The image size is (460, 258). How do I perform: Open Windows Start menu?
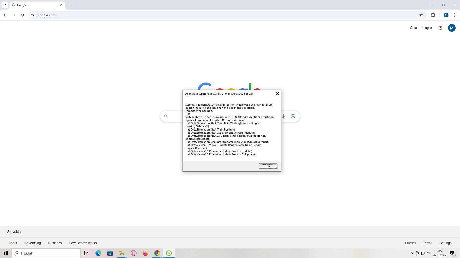pyautogui.click(x=6, y=253)
